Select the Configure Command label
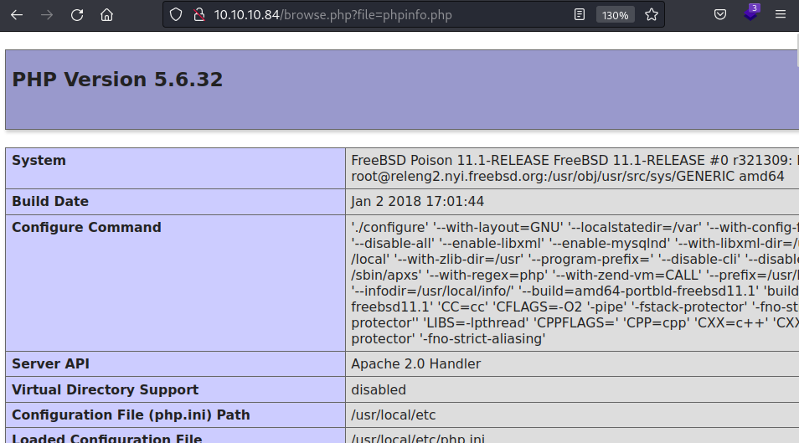Screen dimensions: 799x443 click(x=86, y=228)
